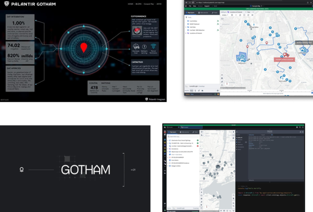Select Map layers tab in browser map window
This screenshot has width=313, height=212.
click(190, 13)
